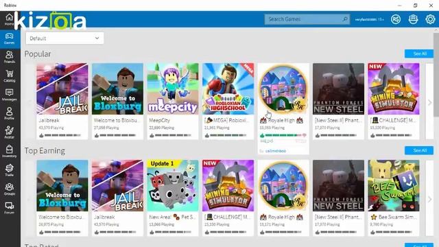Image resolution: width=439 pixels, height=247 pixels.
Task: Click the search magnifier icon
Action: tap(345, 19)
